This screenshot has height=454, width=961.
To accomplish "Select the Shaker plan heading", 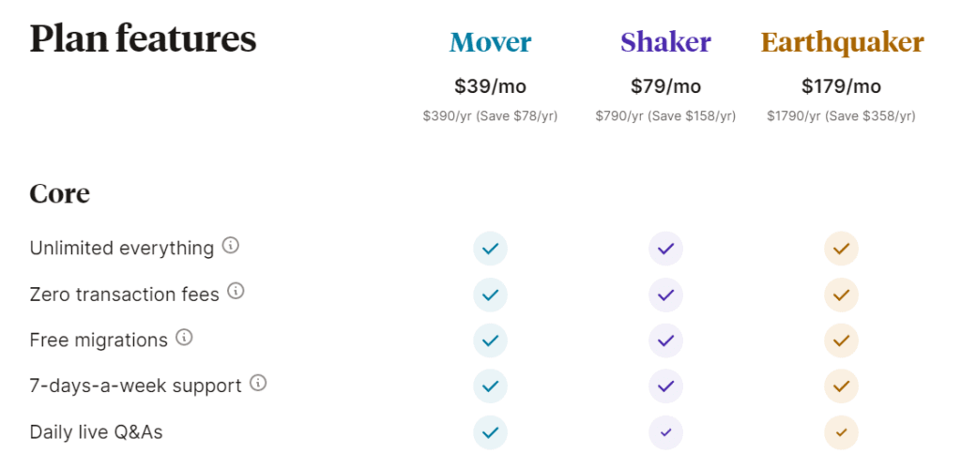I will pyautogui.click(x=665, y=42).
